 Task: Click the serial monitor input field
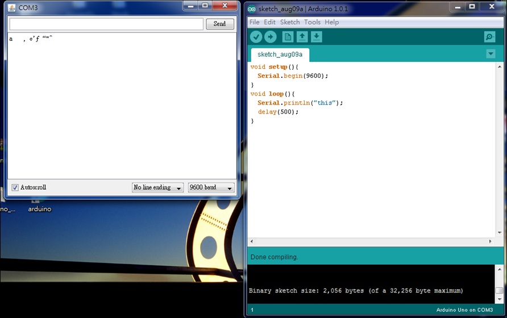pos(106,24)
